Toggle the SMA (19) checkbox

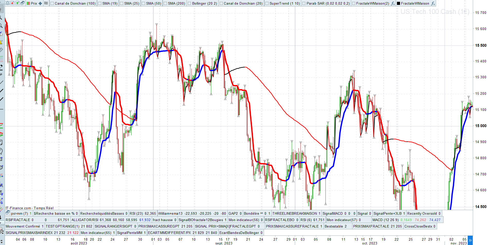click(100, 3)
